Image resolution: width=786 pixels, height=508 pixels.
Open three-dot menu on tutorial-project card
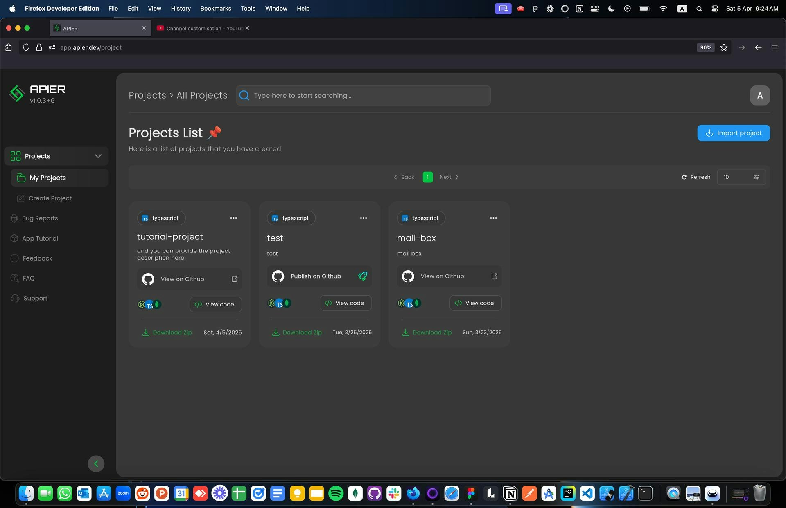click(x=233, y=218)
